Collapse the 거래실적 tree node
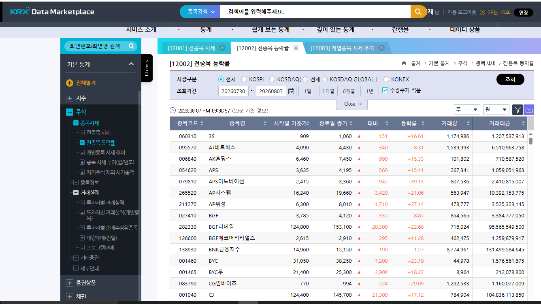The image size is (541, 304). pyautogui.click(x=76, y=193)
